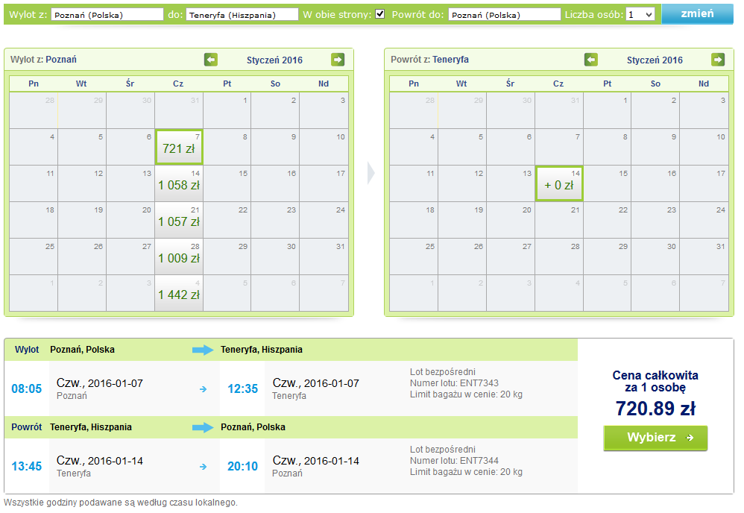Click the small arrow beside departure time 08:05

tap(203, 389)
